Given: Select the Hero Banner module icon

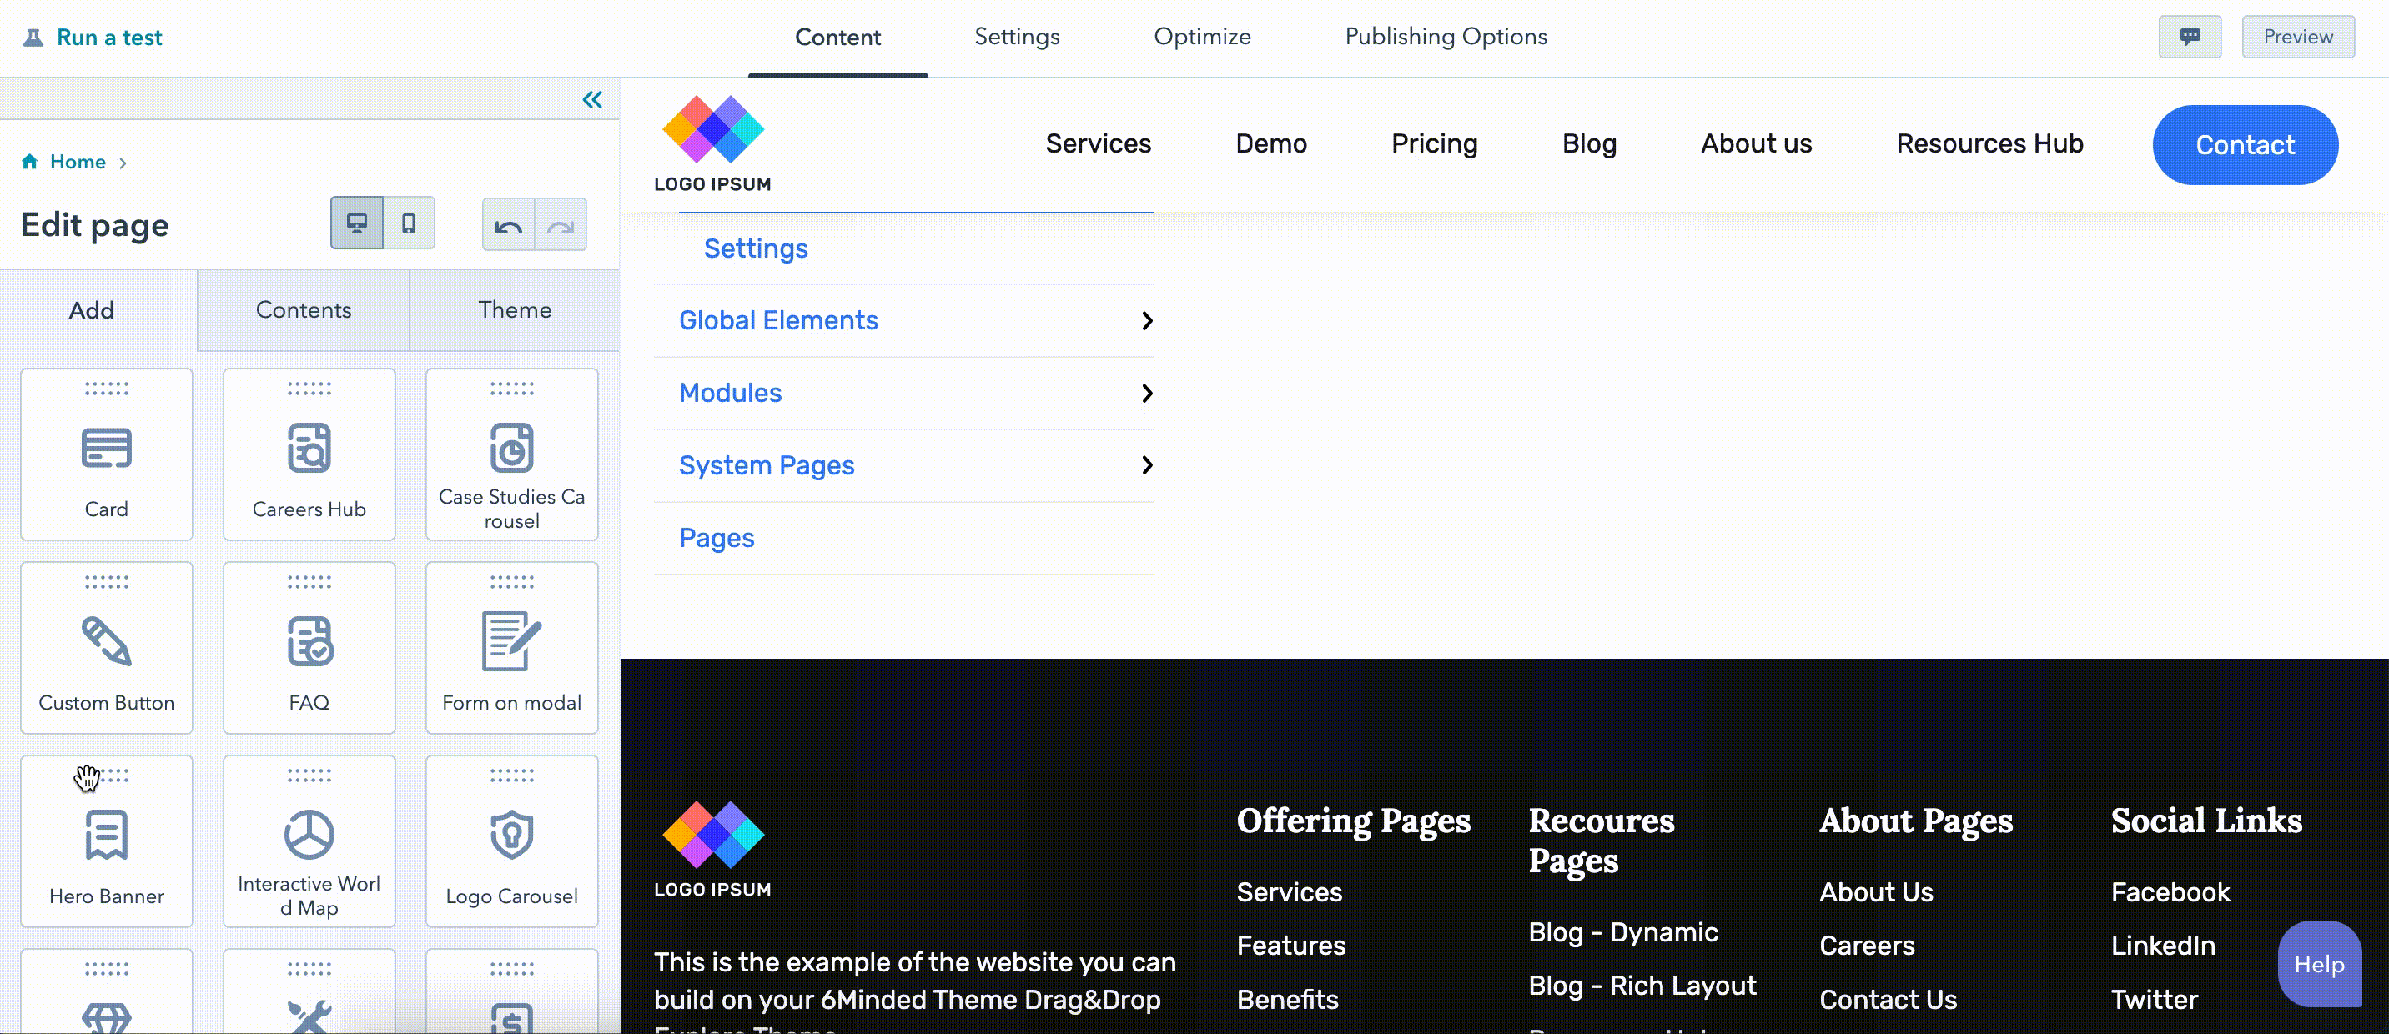Looking at the screenshot, I should pyautogui.click(x=107, y=835).
